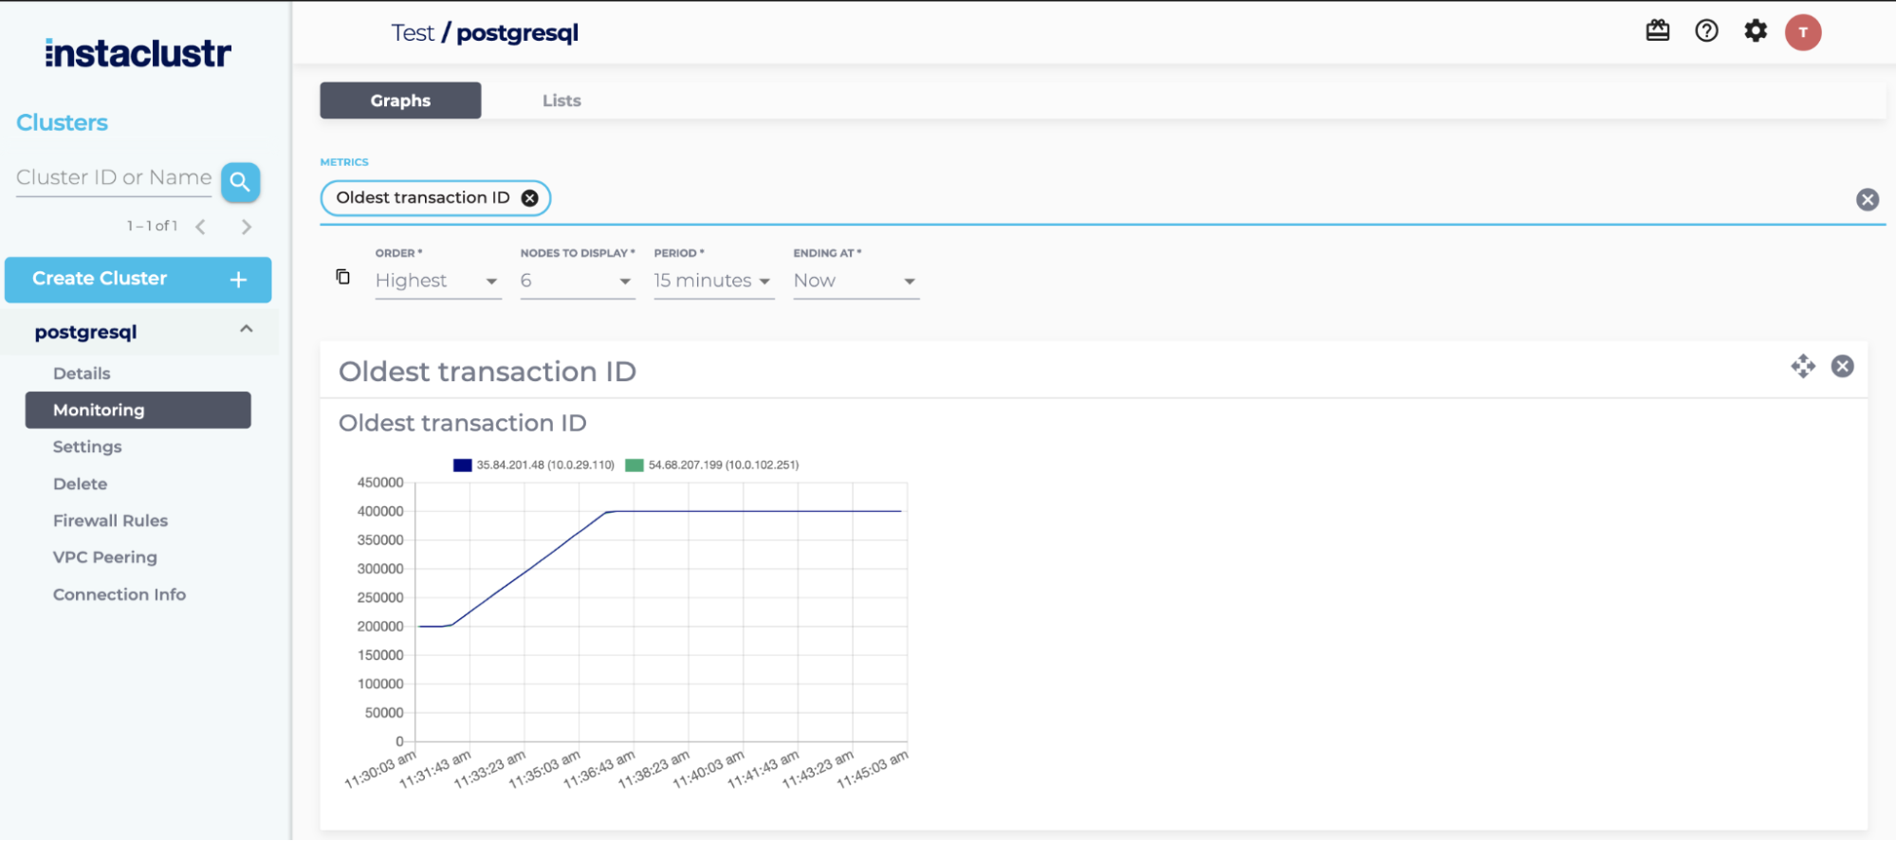Remove the Oldest transaction ID metric chip

coord(530,198)
